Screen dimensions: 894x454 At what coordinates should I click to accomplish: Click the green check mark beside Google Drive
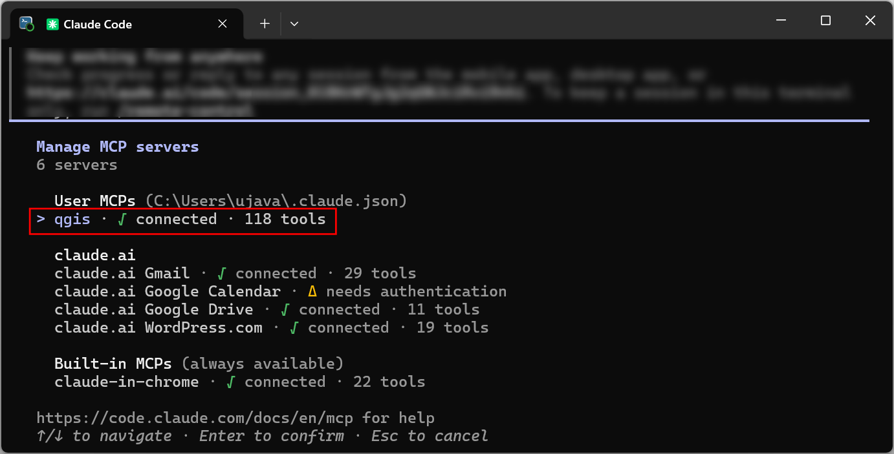(285, 309)
